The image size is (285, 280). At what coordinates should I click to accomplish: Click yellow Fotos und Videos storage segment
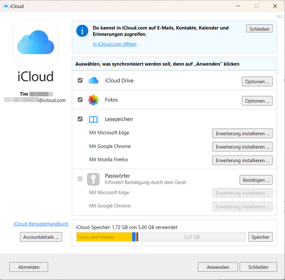click(104, 237)
